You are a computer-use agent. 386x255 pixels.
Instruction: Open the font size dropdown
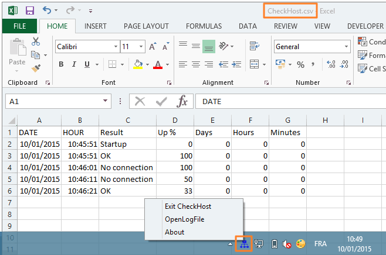[x=141, y=46]
